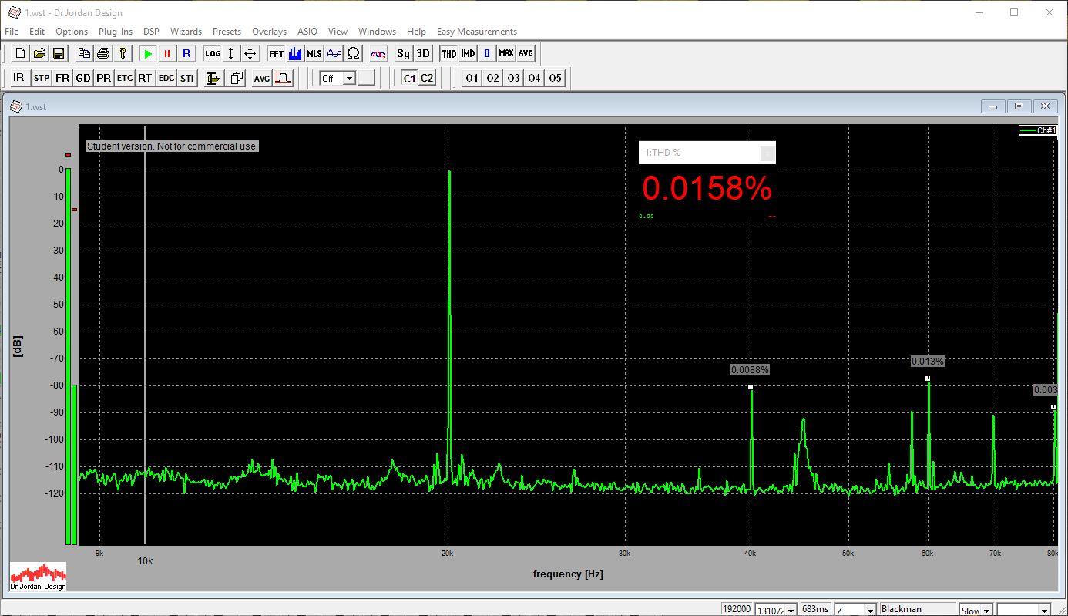
Task: Open the impedance Omega measurement icon
Action: (353, 53)
